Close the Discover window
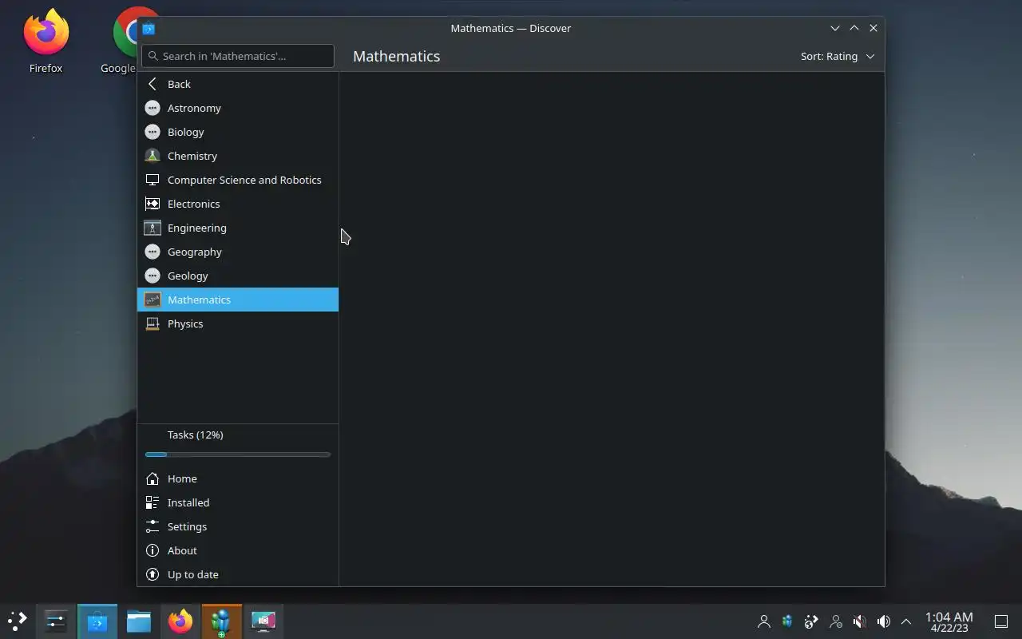The image size is (1022, 639). click(873, 28)
